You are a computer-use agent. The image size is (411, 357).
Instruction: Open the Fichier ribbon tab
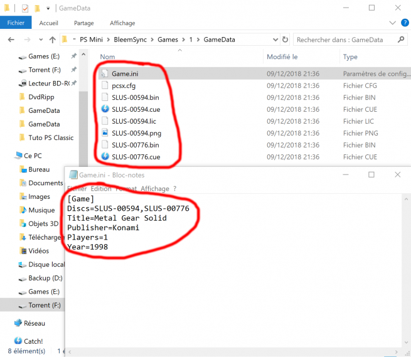pos(16,23)
